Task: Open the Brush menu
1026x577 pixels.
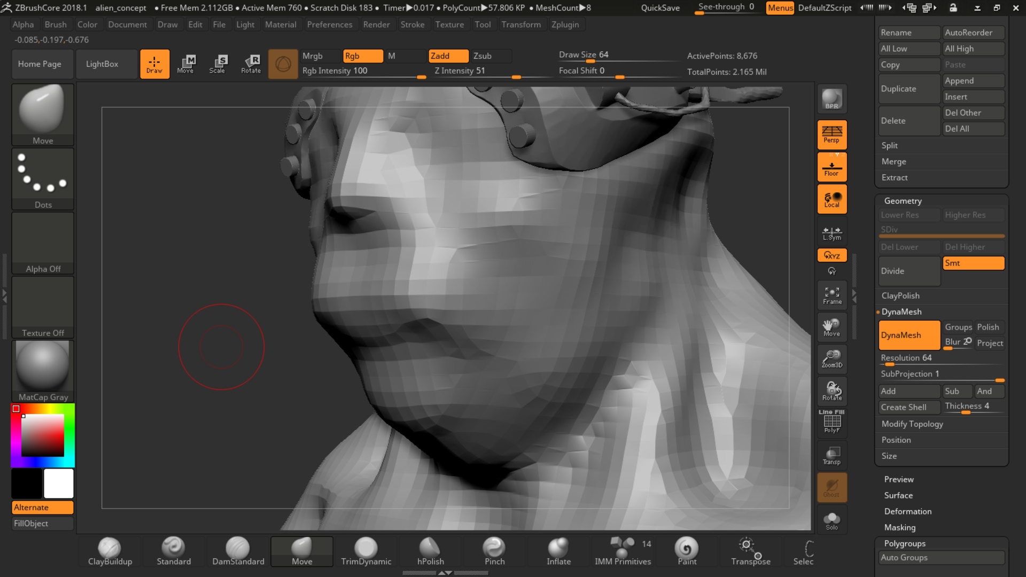Action: click(x=56, y=25)
